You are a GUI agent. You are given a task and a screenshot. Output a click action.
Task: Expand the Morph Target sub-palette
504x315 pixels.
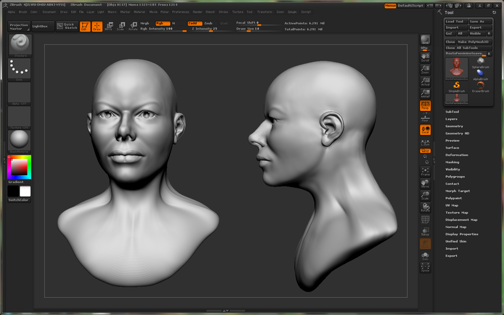click(x=457, y=191)
